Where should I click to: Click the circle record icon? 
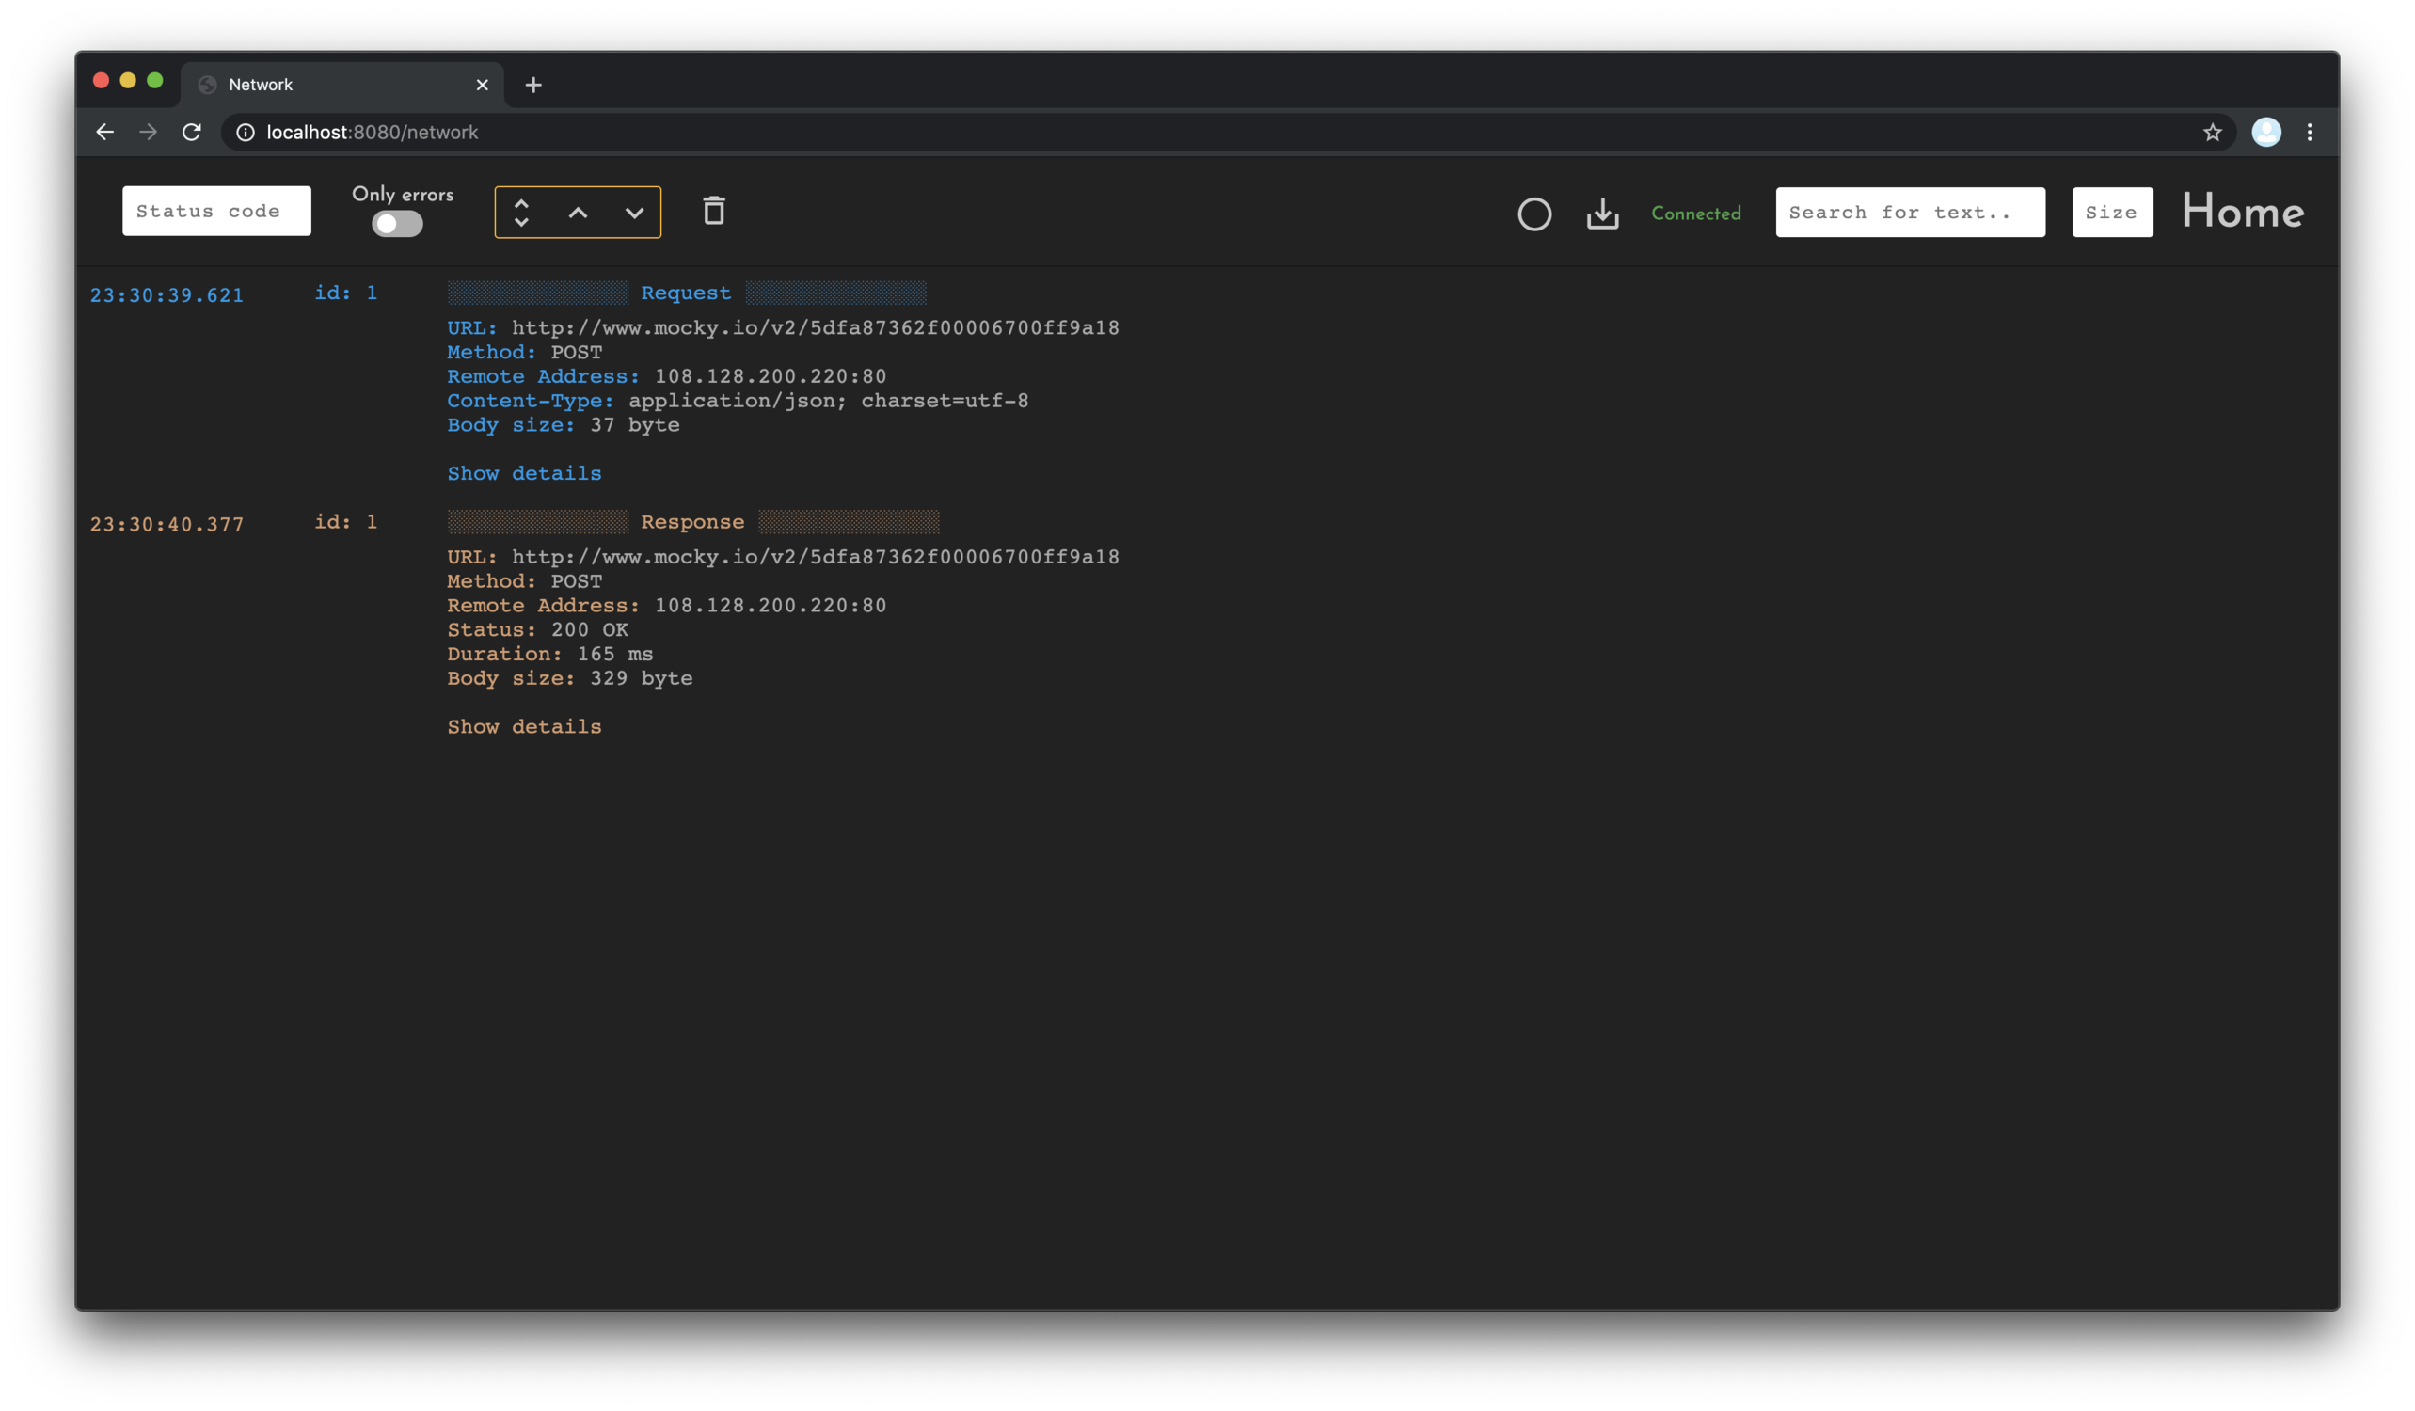pyautogui.click(x=1533, y=214)
